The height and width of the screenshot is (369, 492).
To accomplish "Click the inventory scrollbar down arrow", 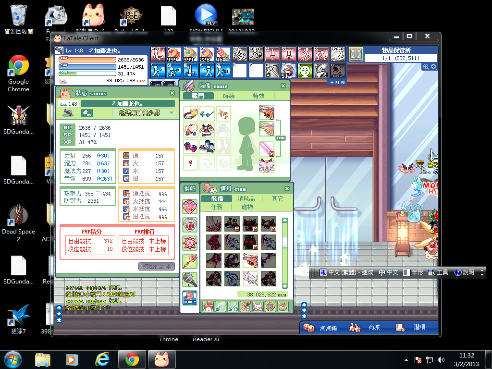I will [284, 286].
